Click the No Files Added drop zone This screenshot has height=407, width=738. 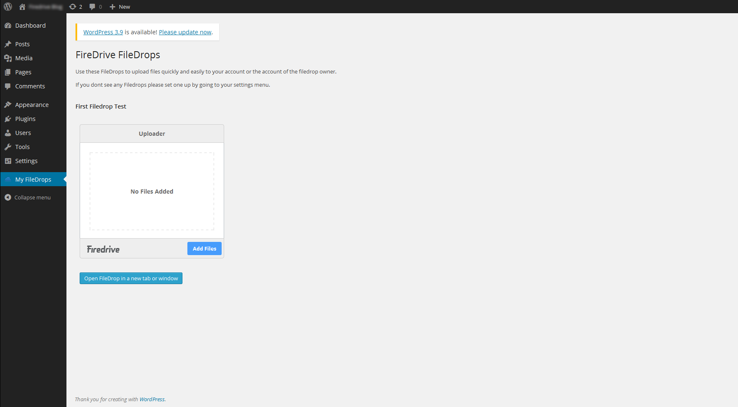coord(152,191)
